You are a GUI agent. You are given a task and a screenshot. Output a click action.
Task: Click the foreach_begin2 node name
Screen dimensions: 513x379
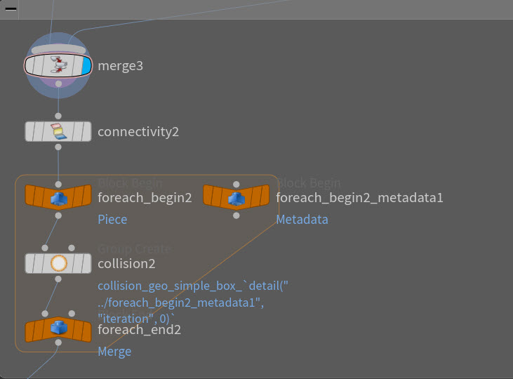click(x=145, y=198)
